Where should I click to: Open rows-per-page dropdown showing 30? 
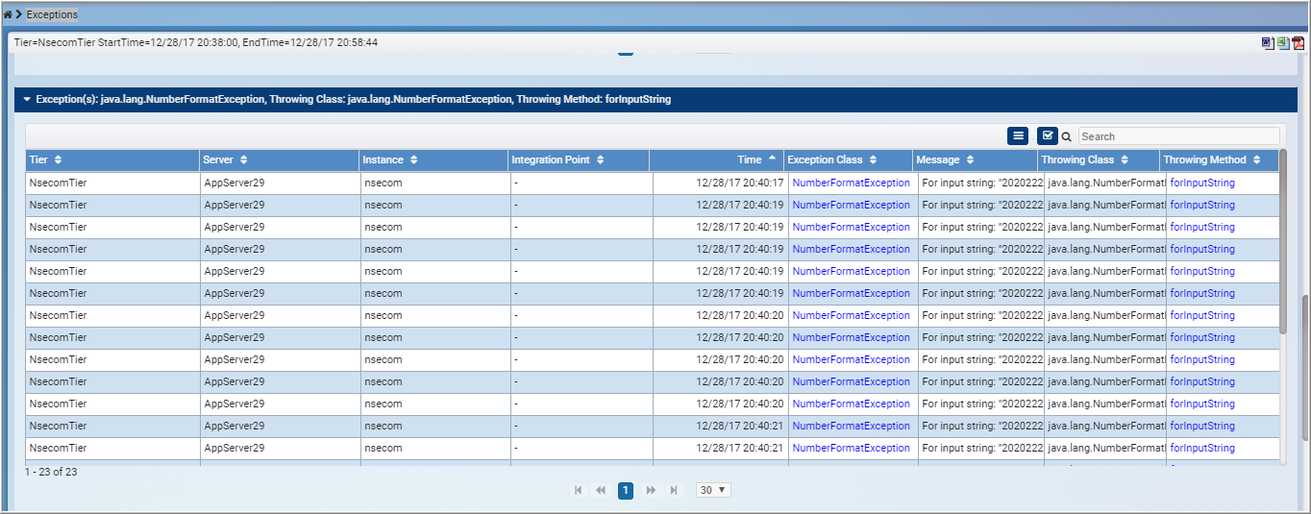point(713,490)
